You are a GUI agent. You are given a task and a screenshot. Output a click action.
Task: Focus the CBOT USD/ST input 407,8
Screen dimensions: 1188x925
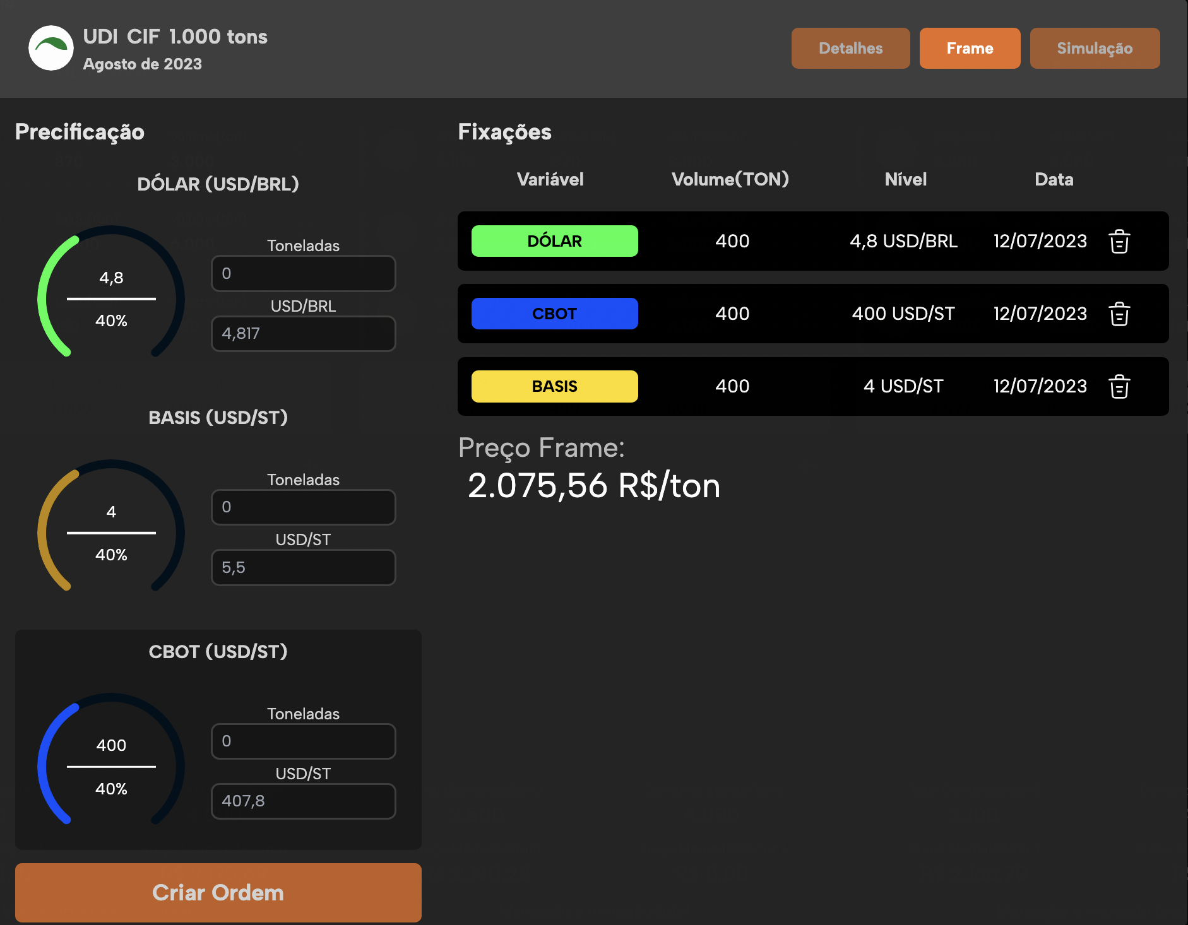(303, 801)
